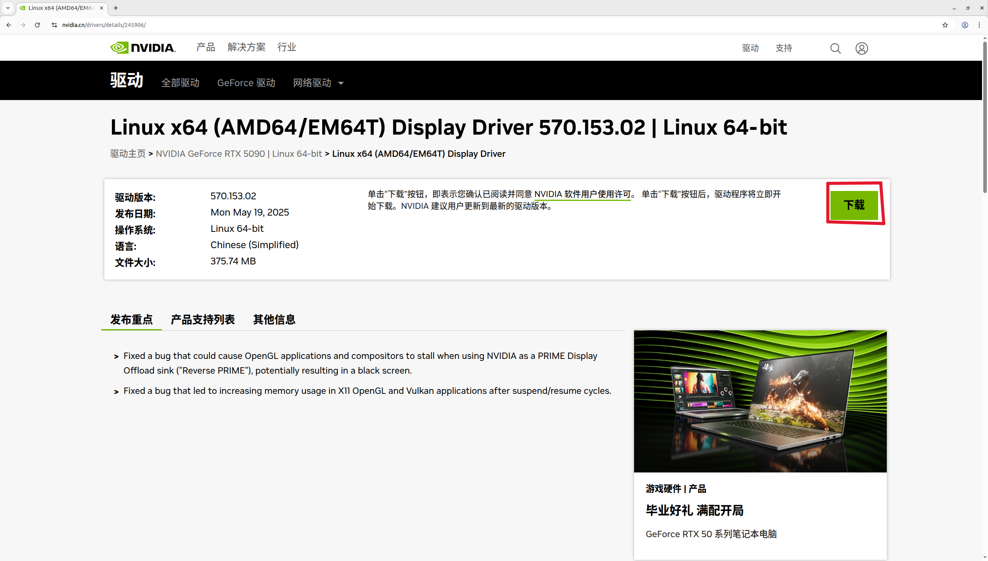The width and height of the screenshot is (988, 561).
Task: Click the green 下载 button
Action: [854, 205]
